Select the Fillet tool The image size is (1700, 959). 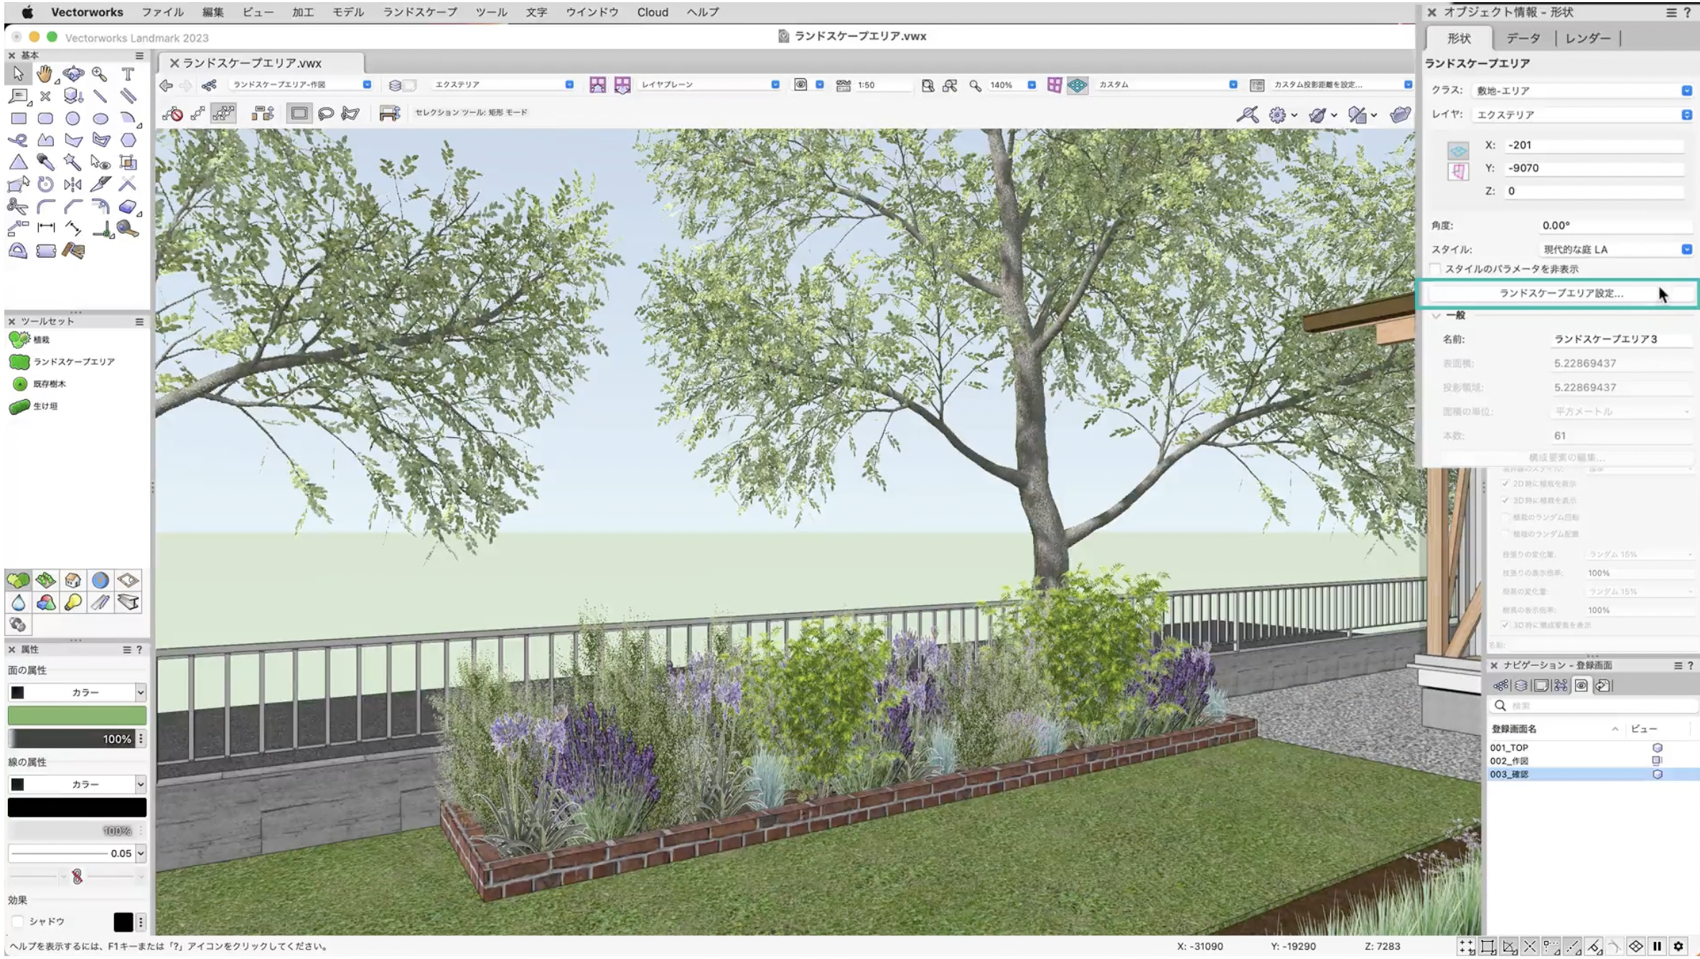pos(45,207)
